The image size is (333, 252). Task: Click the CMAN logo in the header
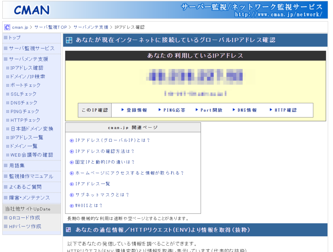[32, 10]
